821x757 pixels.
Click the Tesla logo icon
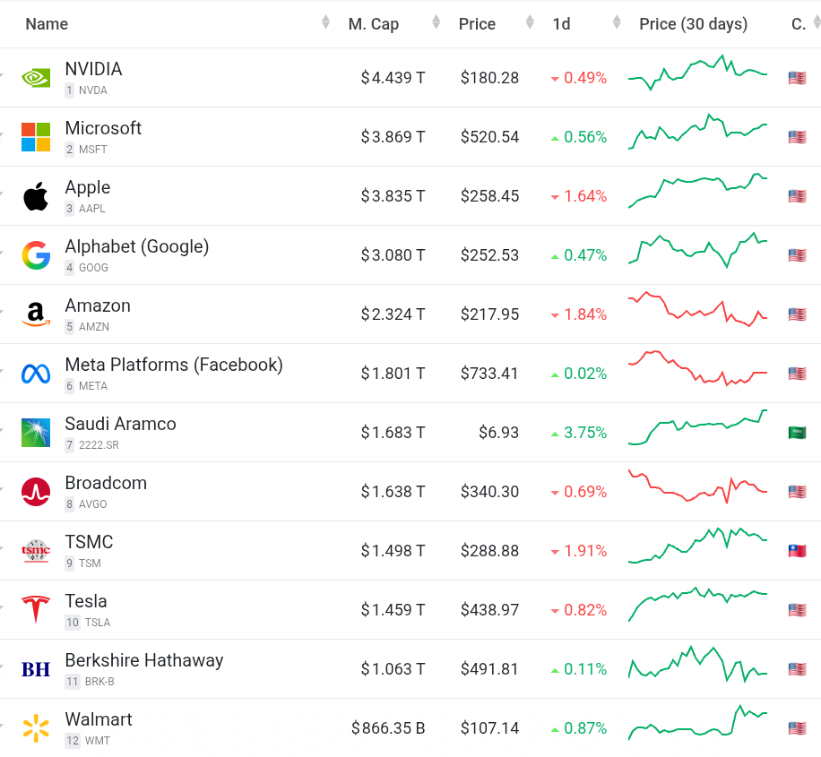(36, 610)
